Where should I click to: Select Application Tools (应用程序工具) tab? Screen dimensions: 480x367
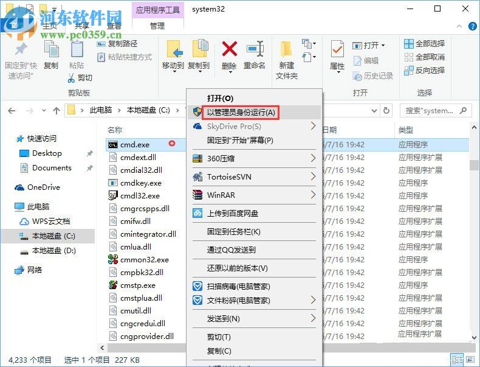(x=158, y=10)
